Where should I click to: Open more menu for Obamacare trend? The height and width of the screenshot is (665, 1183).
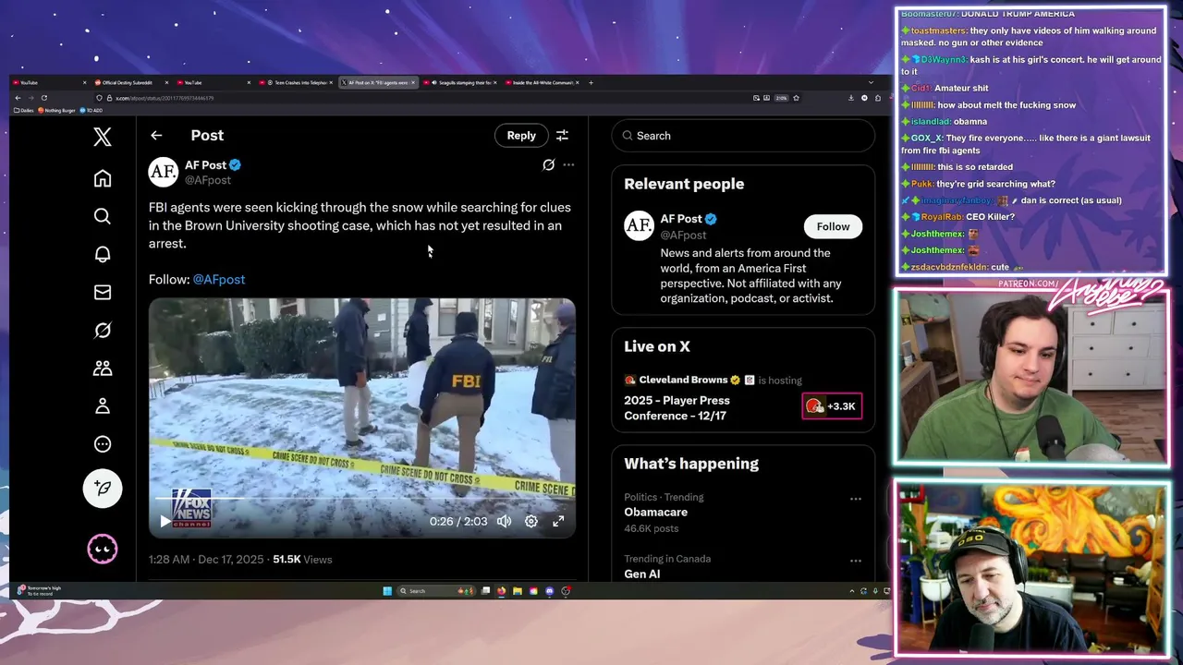coord(856,499)
